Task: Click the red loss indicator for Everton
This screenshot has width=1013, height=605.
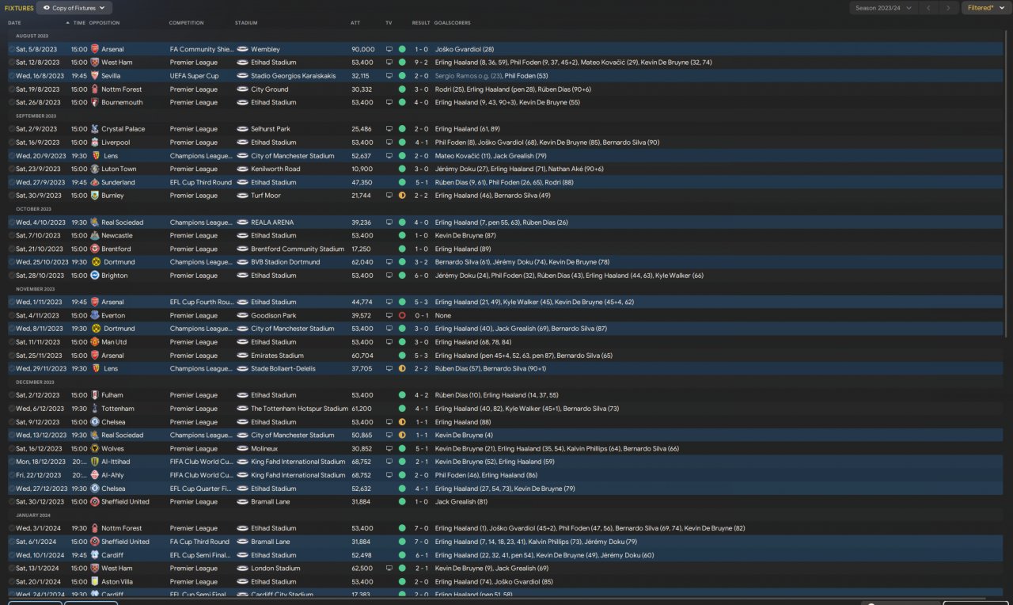Action: (x=402, y=315)
